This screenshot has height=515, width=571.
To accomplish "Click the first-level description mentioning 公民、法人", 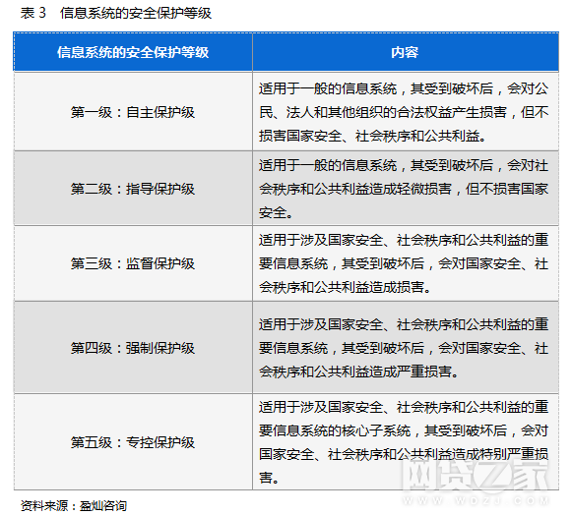I will (404, 112).
